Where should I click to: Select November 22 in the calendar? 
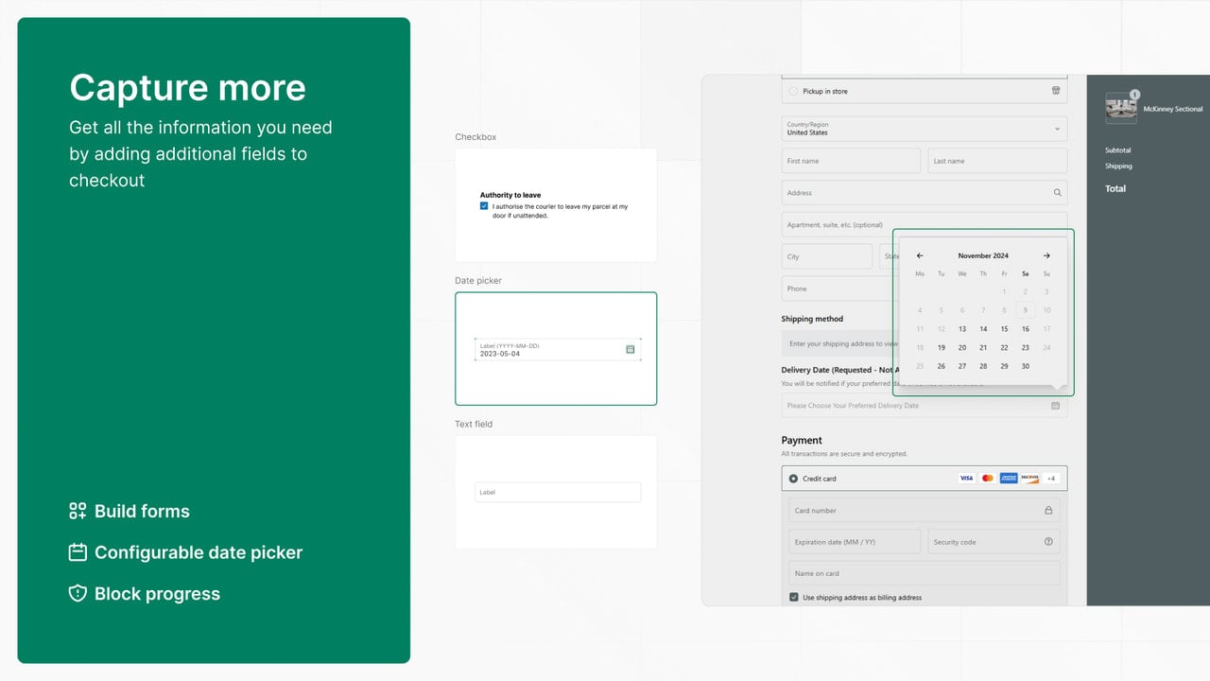1004,348
